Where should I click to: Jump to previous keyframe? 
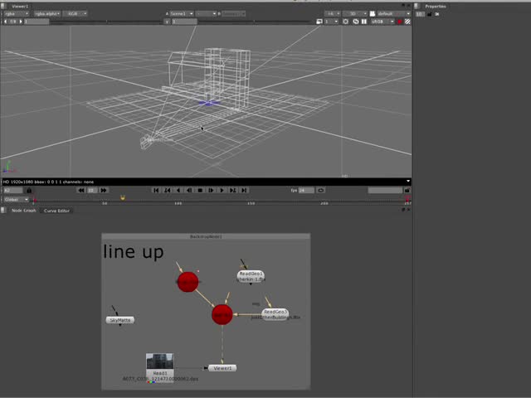pos(168,191)
